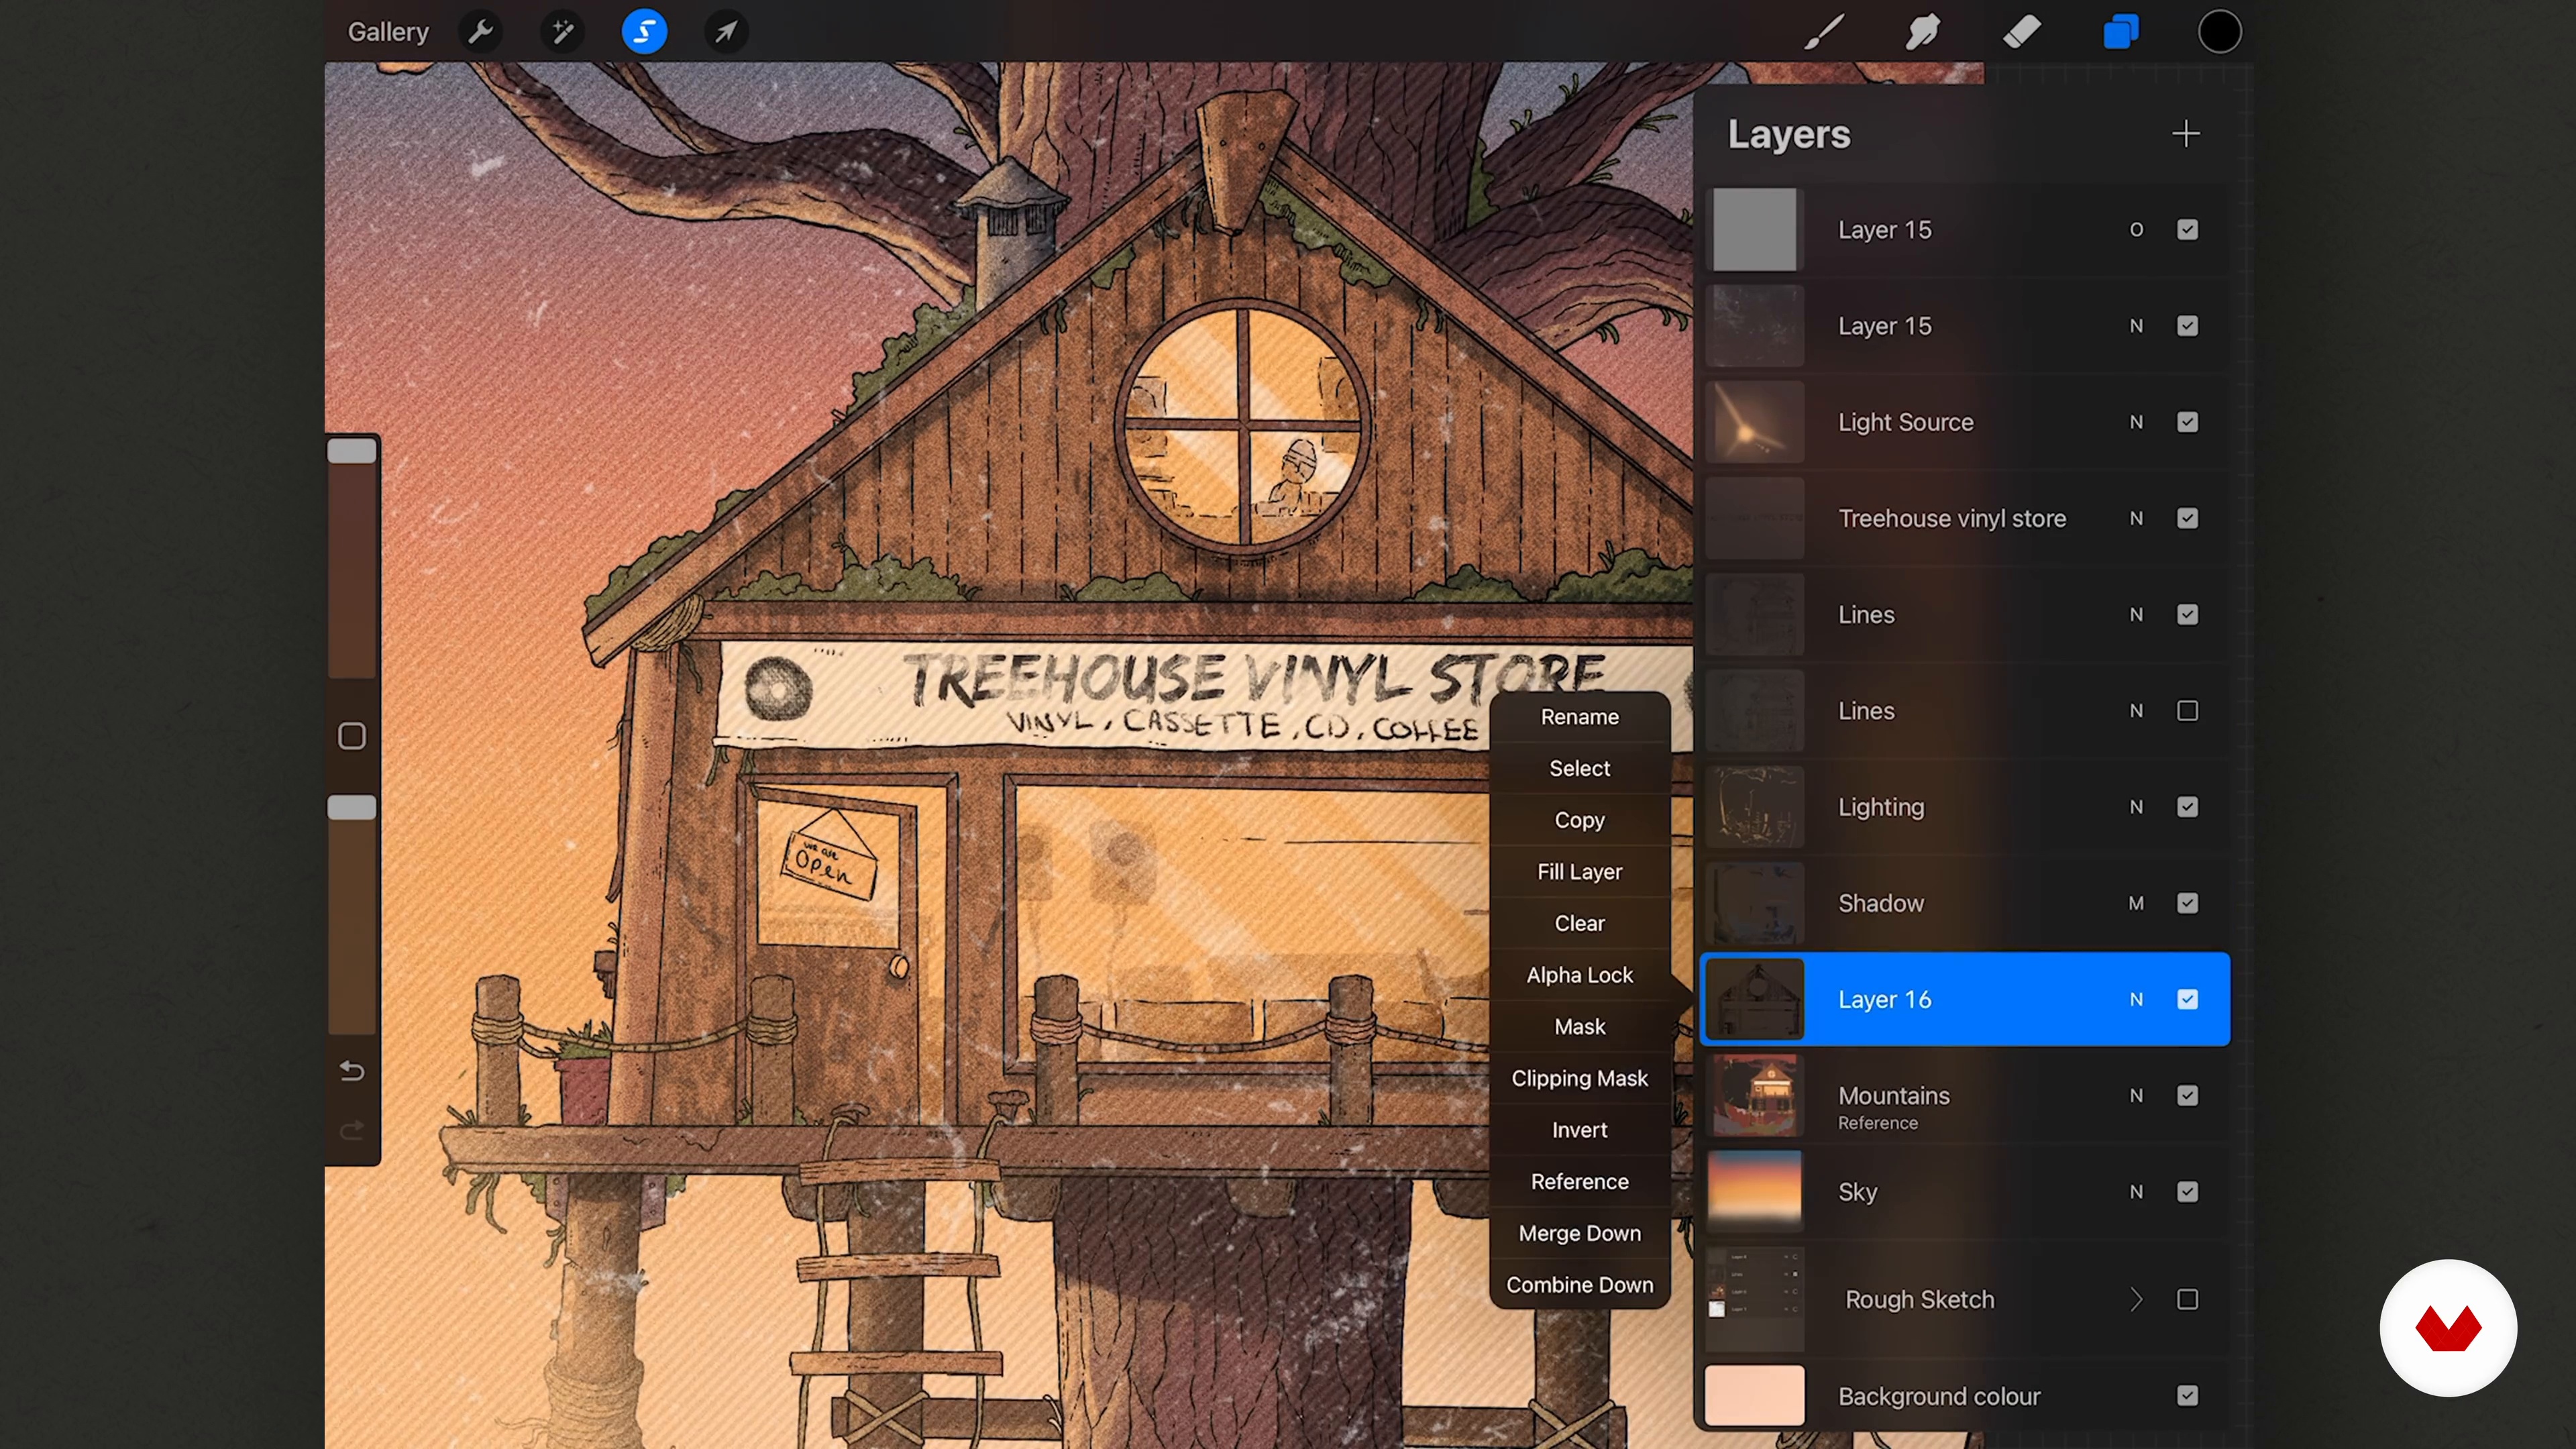Viewport: 2576px width, 1449px height.
Task: Hide the Treehouse vinyl store layer
Action: coord(2187,518)
